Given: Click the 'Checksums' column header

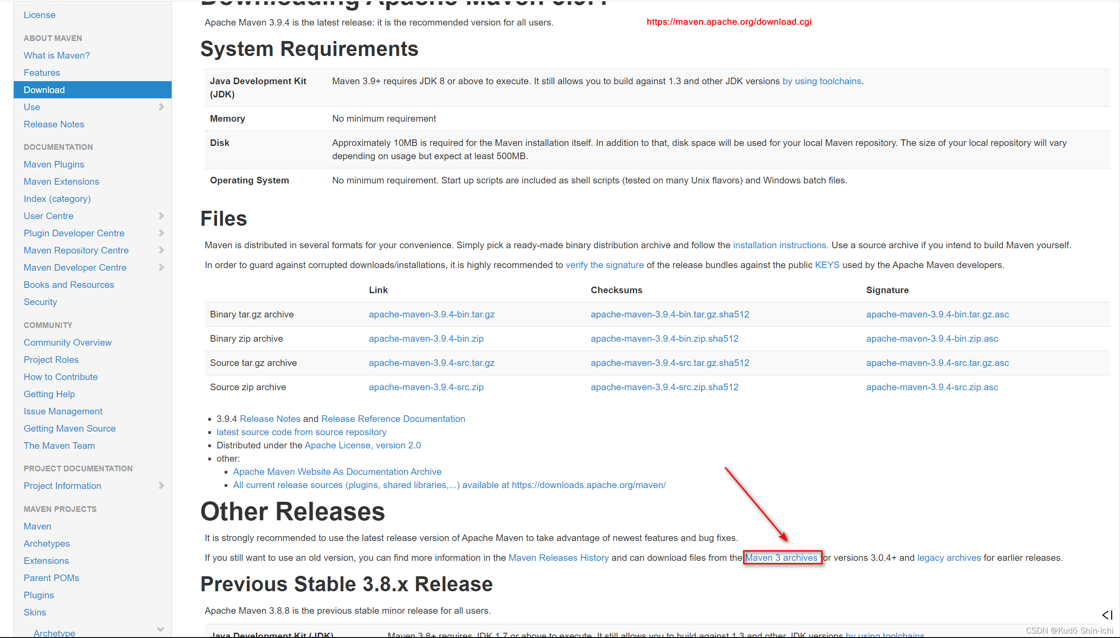Looking at the screenshot, I should (x=616, y=290).
